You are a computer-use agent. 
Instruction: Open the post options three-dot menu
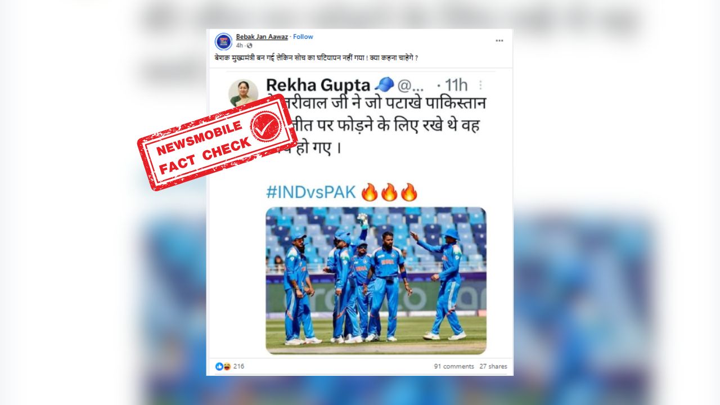coord(499,40)
